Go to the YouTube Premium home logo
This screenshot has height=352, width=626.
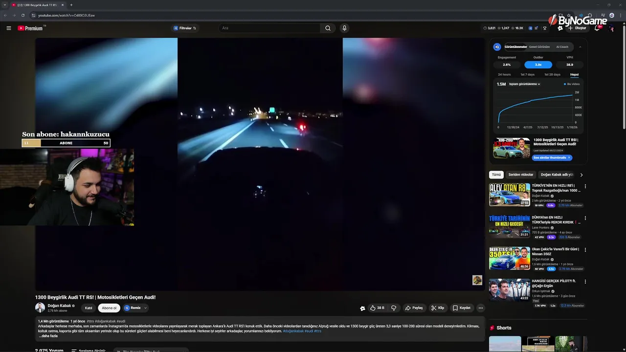pos(30,28)
